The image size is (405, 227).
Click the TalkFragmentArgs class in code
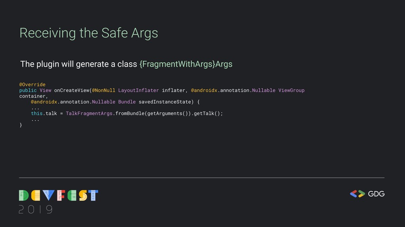click(89, 113)
